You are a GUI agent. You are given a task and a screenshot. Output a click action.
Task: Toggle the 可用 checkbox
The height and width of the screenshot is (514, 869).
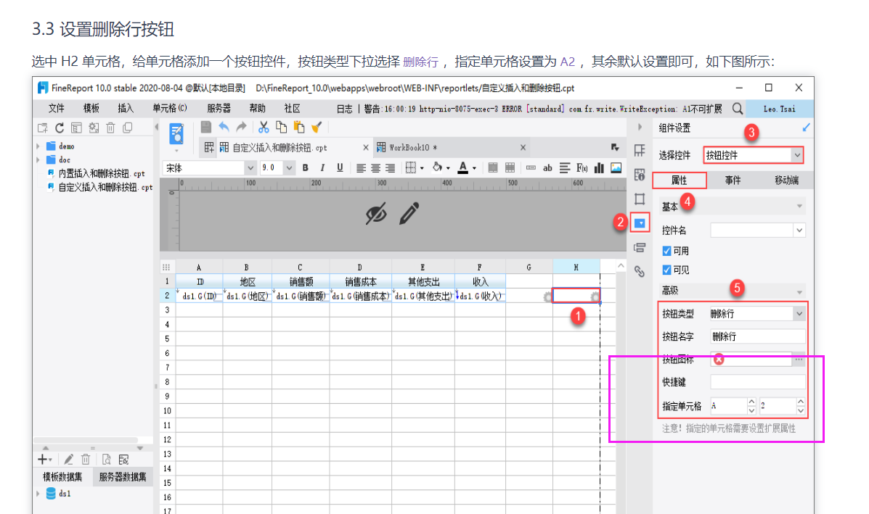point(667,251)
